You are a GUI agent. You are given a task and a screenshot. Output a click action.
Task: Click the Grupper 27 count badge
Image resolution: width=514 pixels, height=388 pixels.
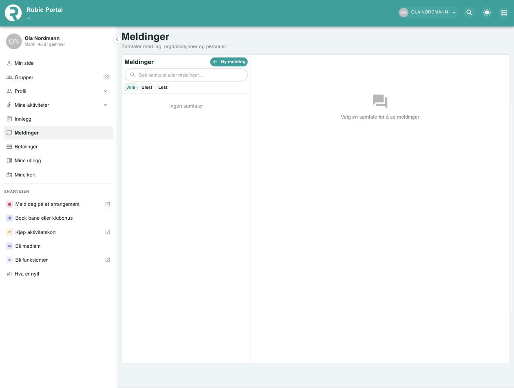click(106, 77)
